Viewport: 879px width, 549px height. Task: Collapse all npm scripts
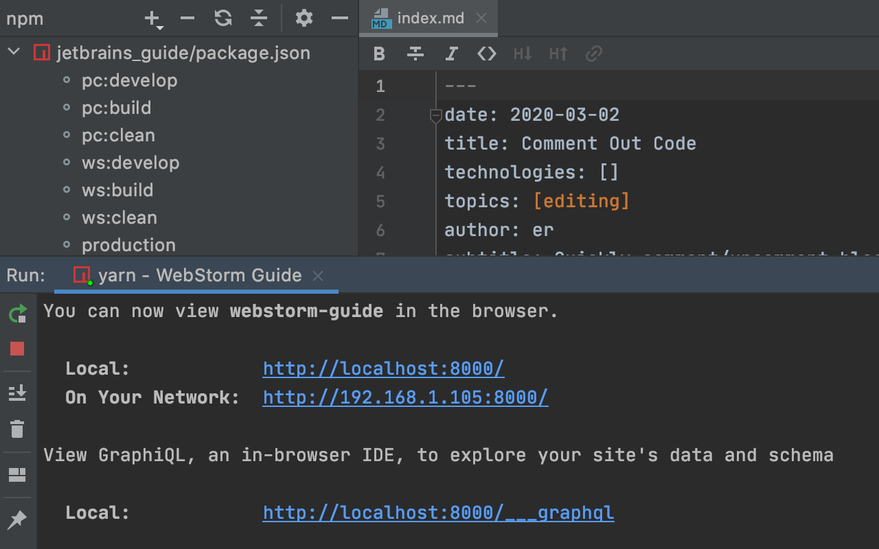pyautogui.click(x=258, y=19)
